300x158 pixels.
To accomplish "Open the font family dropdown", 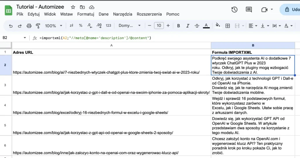I will pyautogui.click(x=129, y=25).
